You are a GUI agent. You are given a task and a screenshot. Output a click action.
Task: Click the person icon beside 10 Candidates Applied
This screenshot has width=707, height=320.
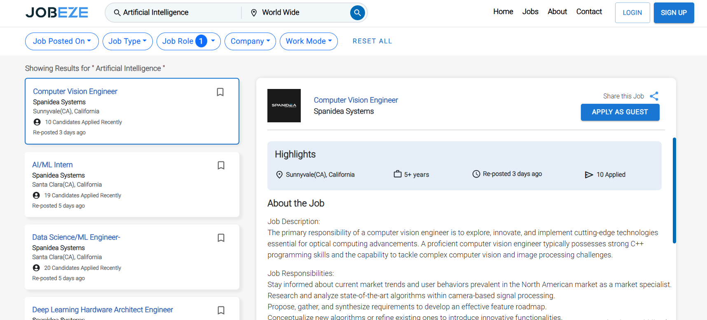pos(37,122)
